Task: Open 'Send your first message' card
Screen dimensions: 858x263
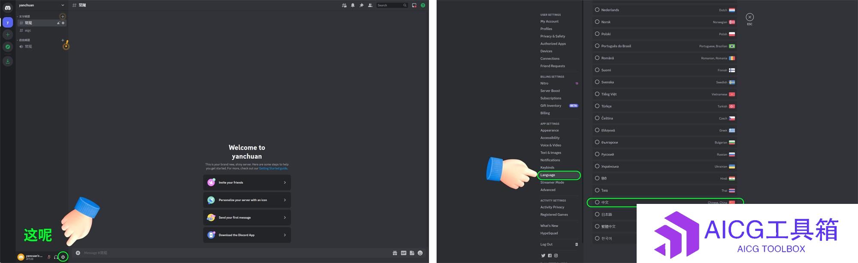Action: click(247, 218)
